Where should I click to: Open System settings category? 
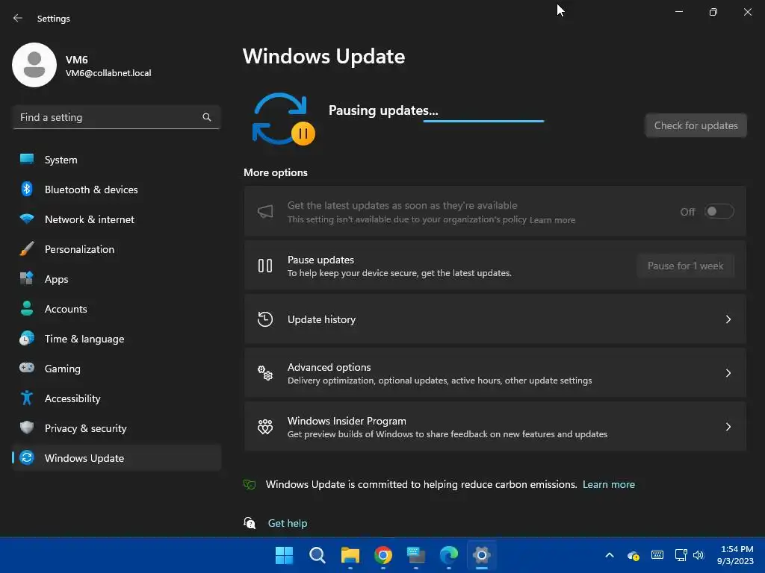pyautogui.click(x=117, y=160)
